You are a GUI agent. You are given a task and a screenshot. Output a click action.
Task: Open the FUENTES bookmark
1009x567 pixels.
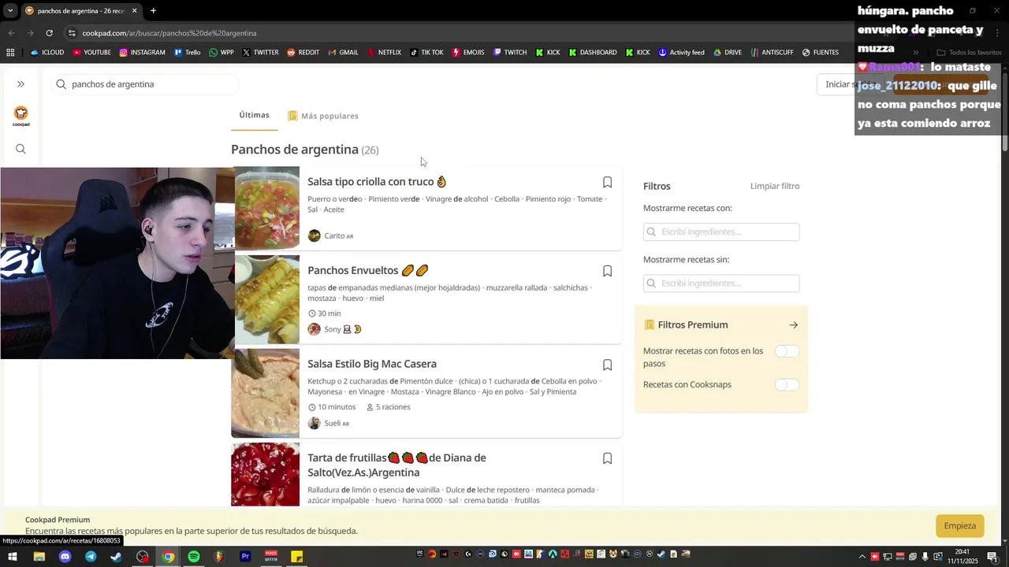coord(820,53)
